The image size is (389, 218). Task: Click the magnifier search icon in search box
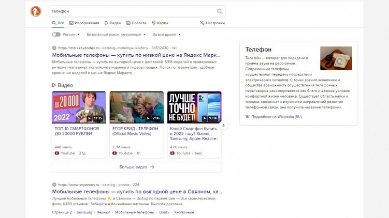tap(219, 11)
